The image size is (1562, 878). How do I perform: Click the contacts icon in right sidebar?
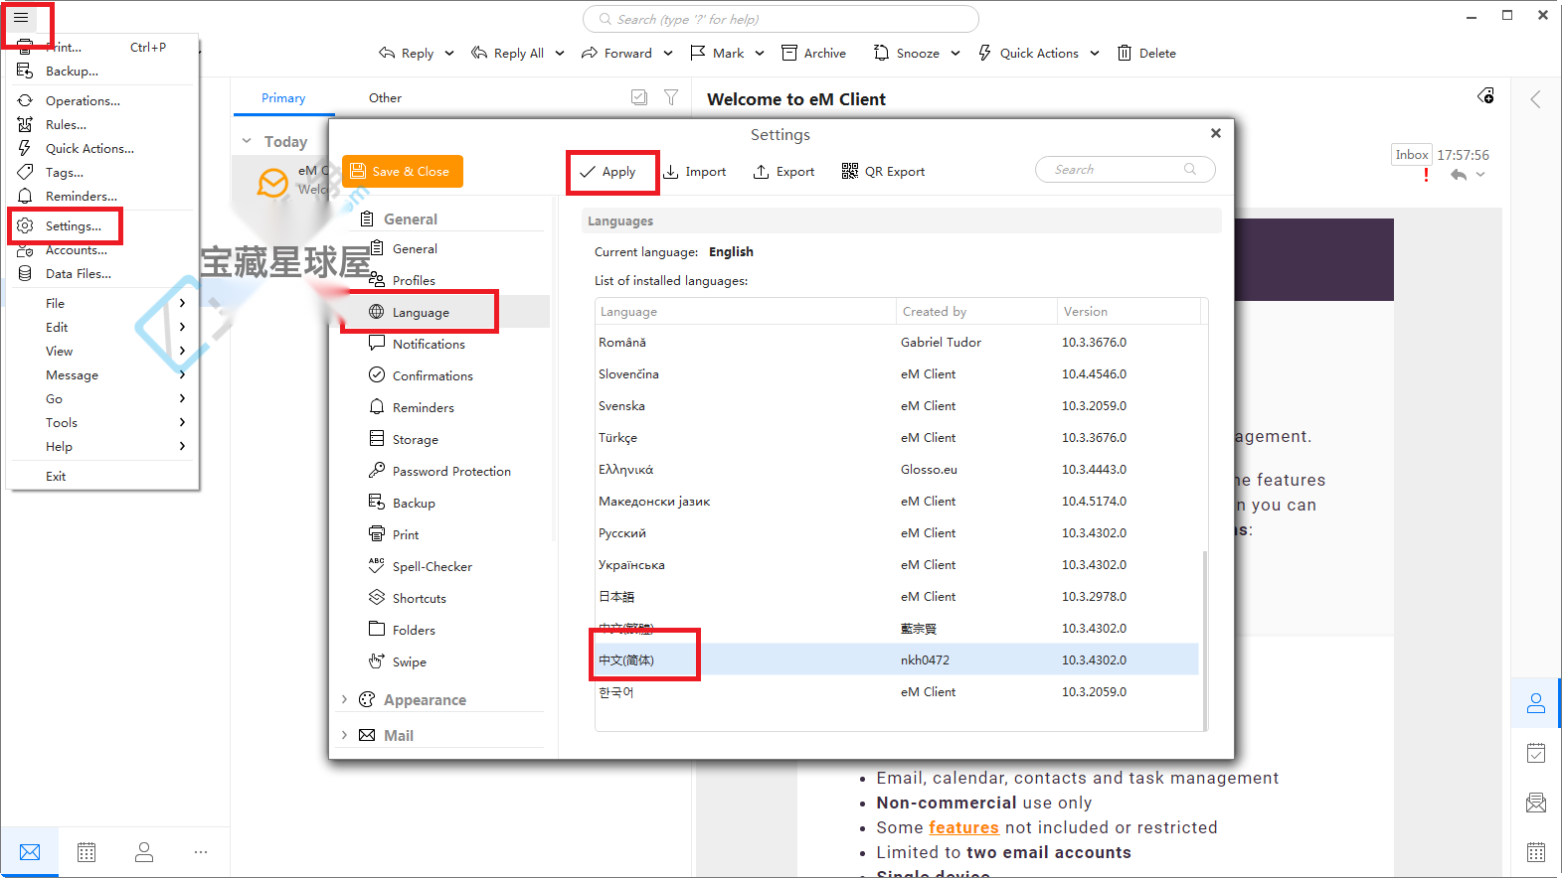[1536, 703]
